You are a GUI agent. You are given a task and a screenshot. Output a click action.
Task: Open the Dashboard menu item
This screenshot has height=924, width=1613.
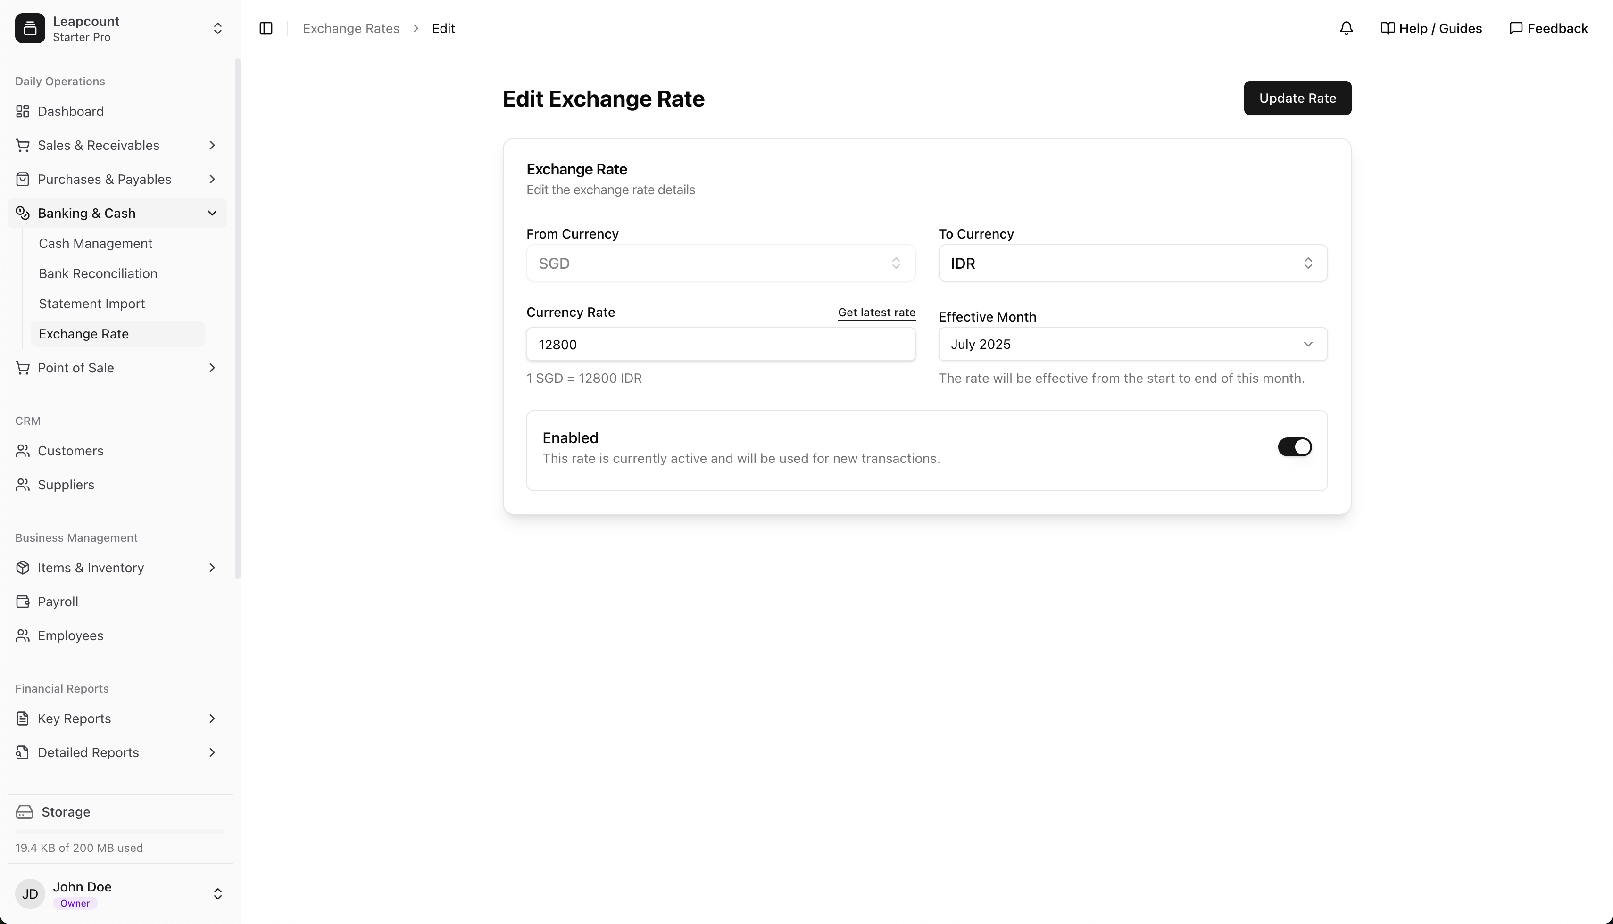coord(117,112)
